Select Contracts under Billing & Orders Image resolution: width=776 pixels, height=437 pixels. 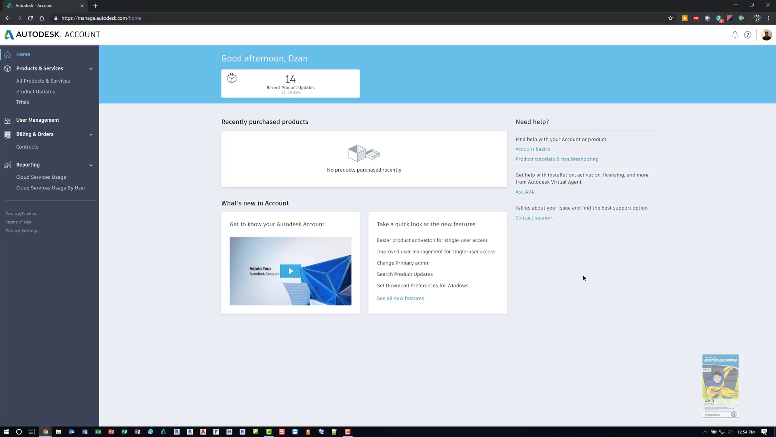tap(27, 147)
